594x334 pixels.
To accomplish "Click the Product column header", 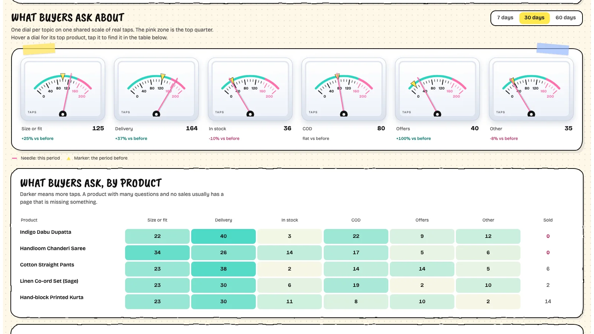I will (29, 220).
